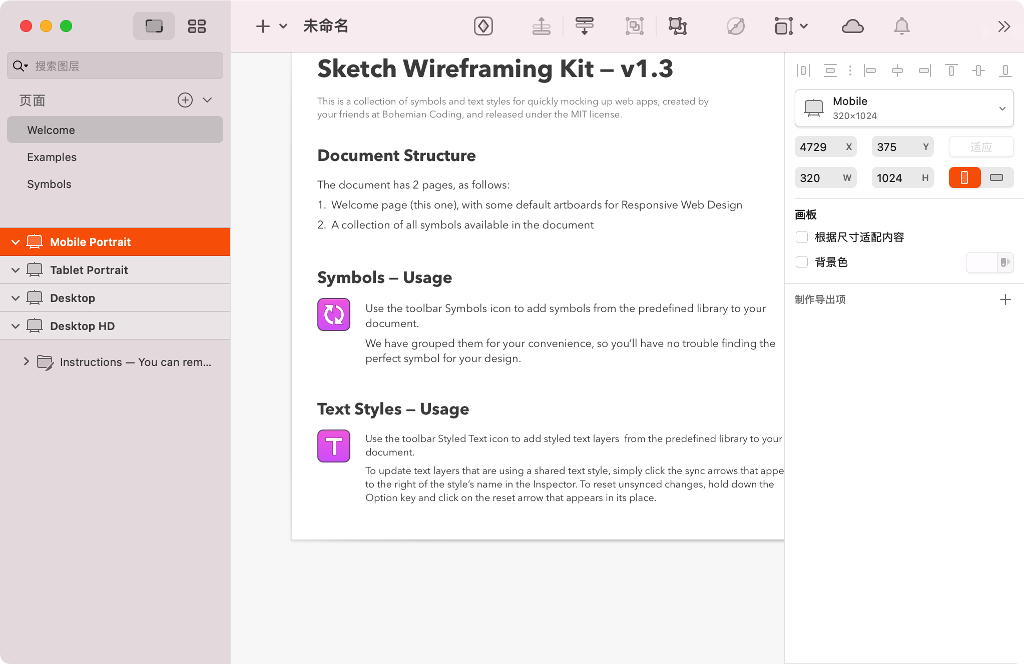
Task: Click the Ungroup layers icon
Action: 678,26
